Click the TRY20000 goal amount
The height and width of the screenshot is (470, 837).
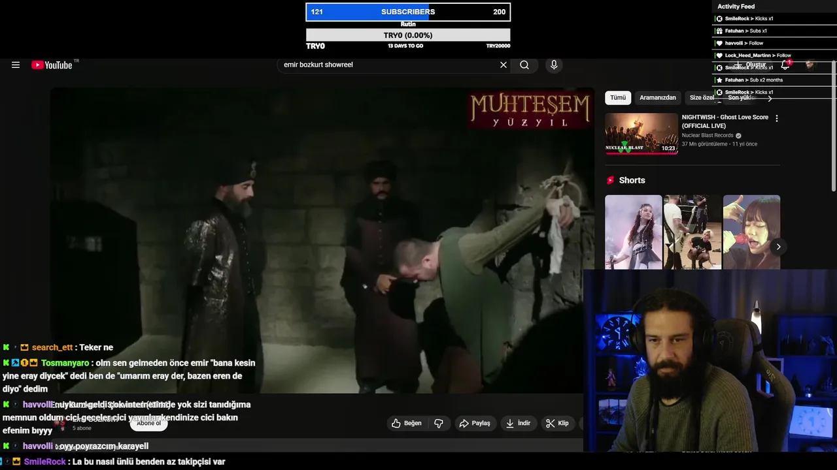point(498,46)
